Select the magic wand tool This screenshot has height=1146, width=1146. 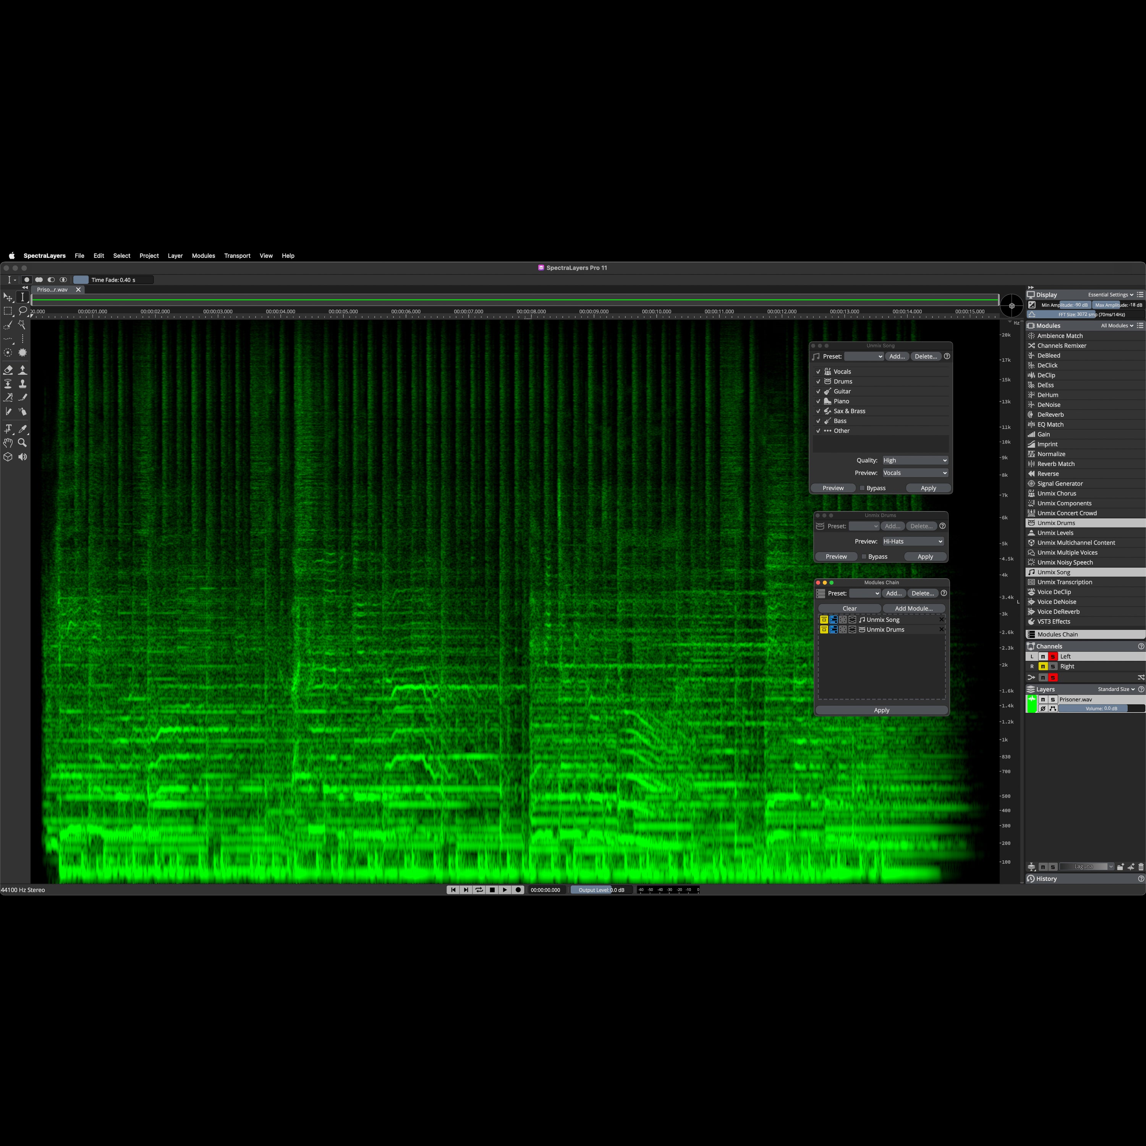23,325
